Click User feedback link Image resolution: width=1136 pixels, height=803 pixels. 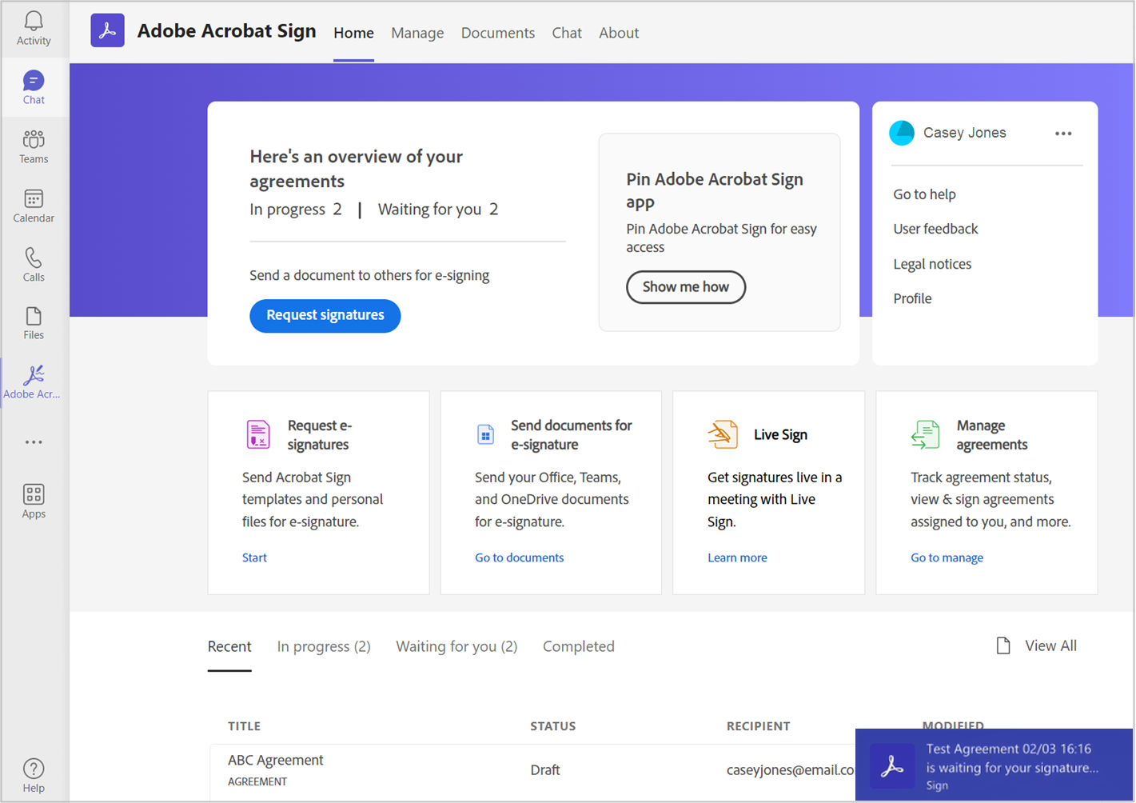pos(935,229)
